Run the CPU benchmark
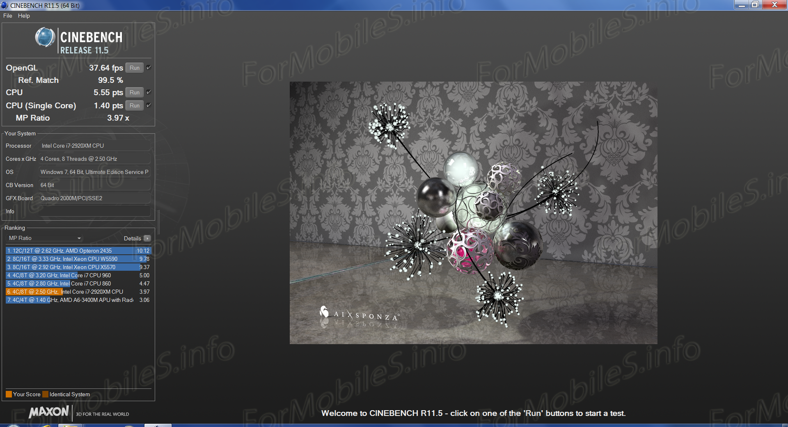 (x=134, y=92)
